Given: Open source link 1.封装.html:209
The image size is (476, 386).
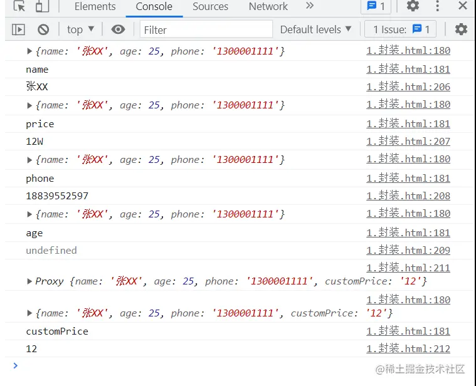Looking at the screenshot, I should click(408, 250).
